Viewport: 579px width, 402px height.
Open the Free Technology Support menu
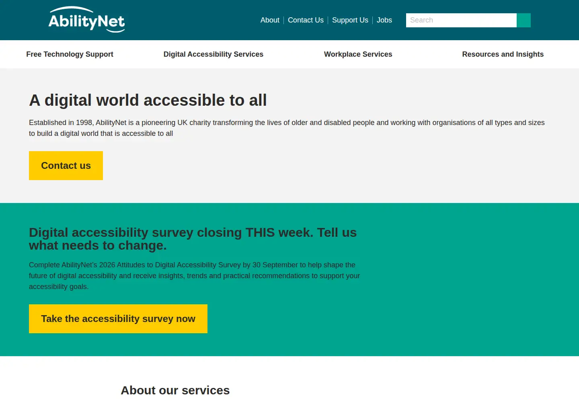click(70, 54)
